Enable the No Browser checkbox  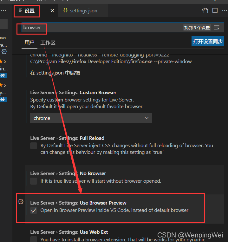34,181
